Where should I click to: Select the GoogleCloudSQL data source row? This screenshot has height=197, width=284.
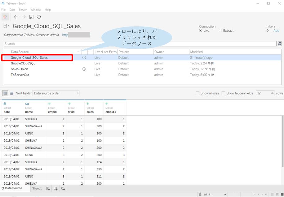(143, 63)
